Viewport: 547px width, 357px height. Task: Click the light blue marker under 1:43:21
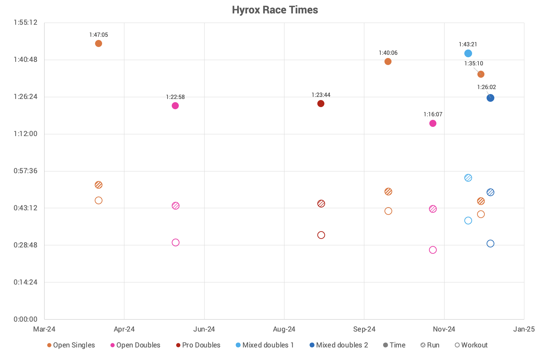(x=468, y=53)
